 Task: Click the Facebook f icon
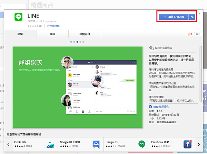pos(187,144)
